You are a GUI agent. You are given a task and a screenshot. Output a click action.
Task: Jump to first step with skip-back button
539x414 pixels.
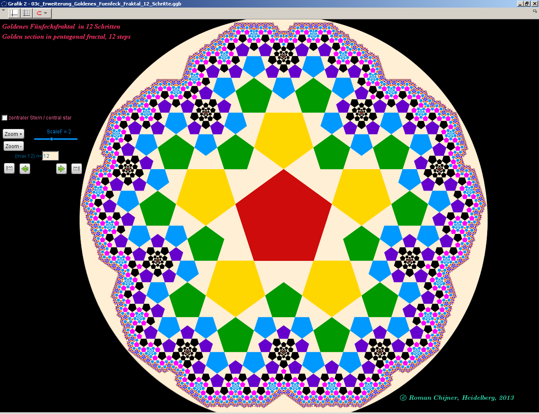9,169
